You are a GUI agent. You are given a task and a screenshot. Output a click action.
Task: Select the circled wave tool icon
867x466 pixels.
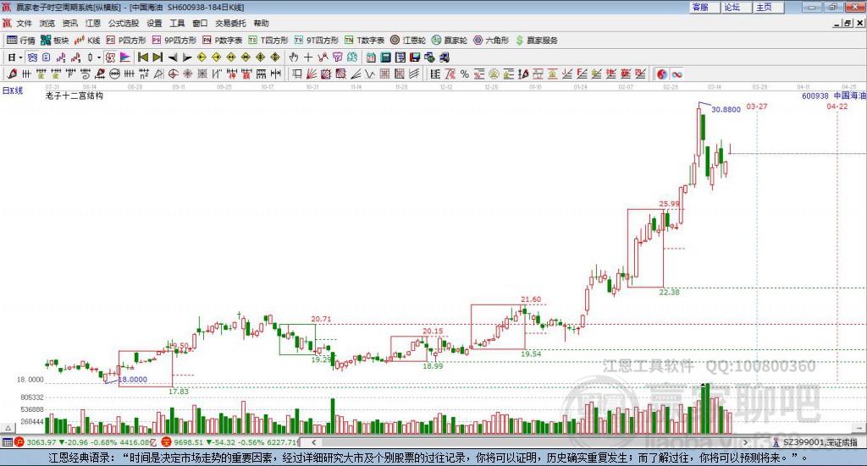[x=114, y=74]
